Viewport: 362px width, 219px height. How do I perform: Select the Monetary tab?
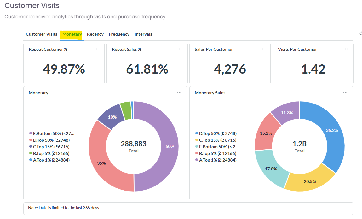pos(72,34)
